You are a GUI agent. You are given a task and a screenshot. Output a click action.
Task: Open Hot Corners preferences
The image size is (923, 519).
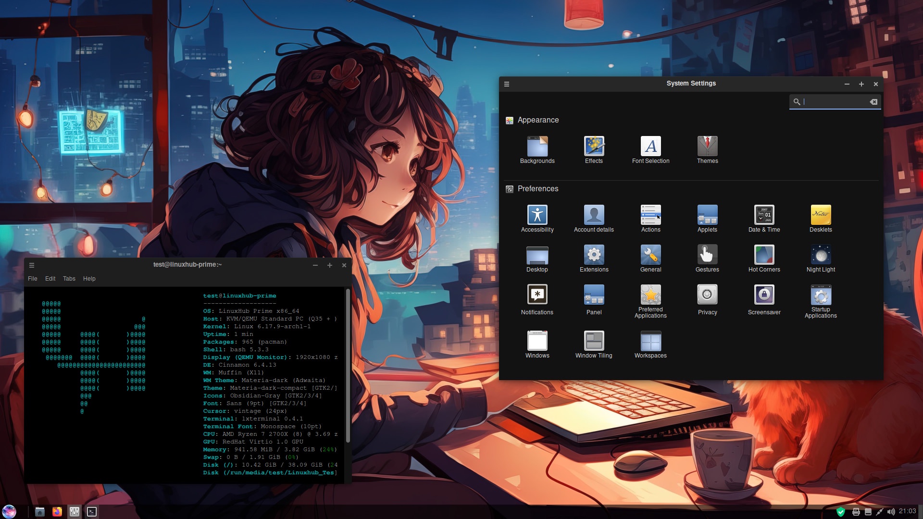tap(764, 256)
